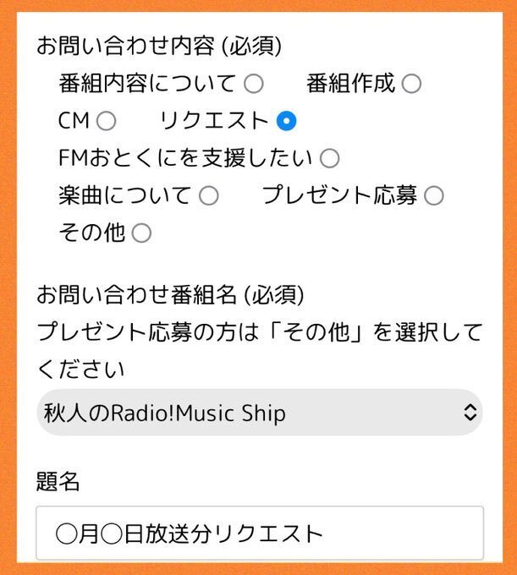Click the selected リクエスト radio button
The width and height of the screenshot is (517, 575).
click(287, 121)
